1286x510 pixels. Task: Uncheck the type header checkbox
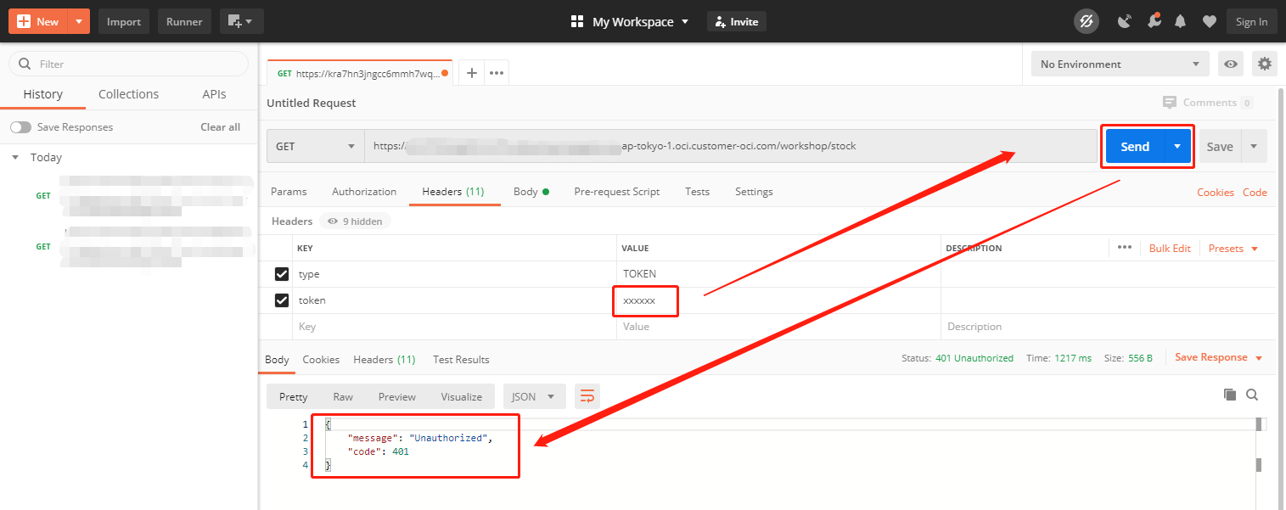[282, 274]
